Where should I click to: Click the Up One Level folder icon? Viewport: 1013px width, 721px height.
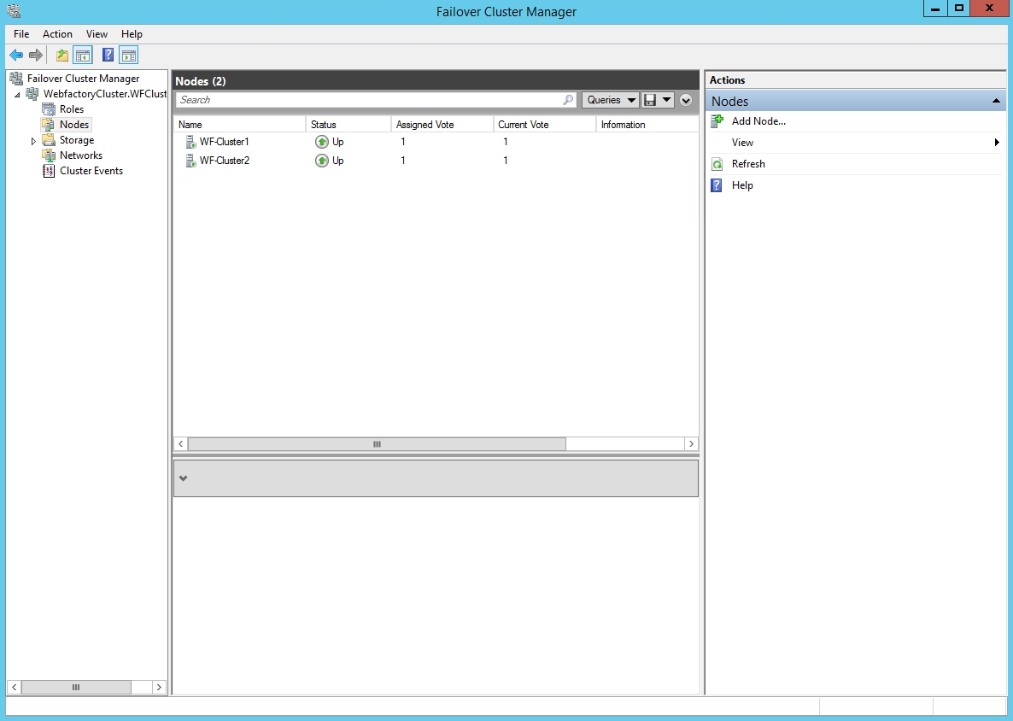pos(61,56)
